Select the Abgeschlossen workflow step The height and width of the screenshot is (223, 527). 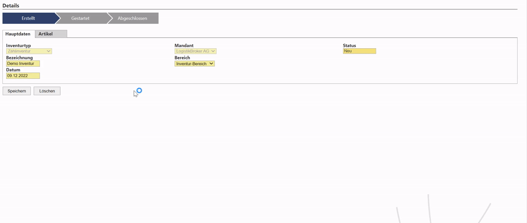click(x=133, y=18)
